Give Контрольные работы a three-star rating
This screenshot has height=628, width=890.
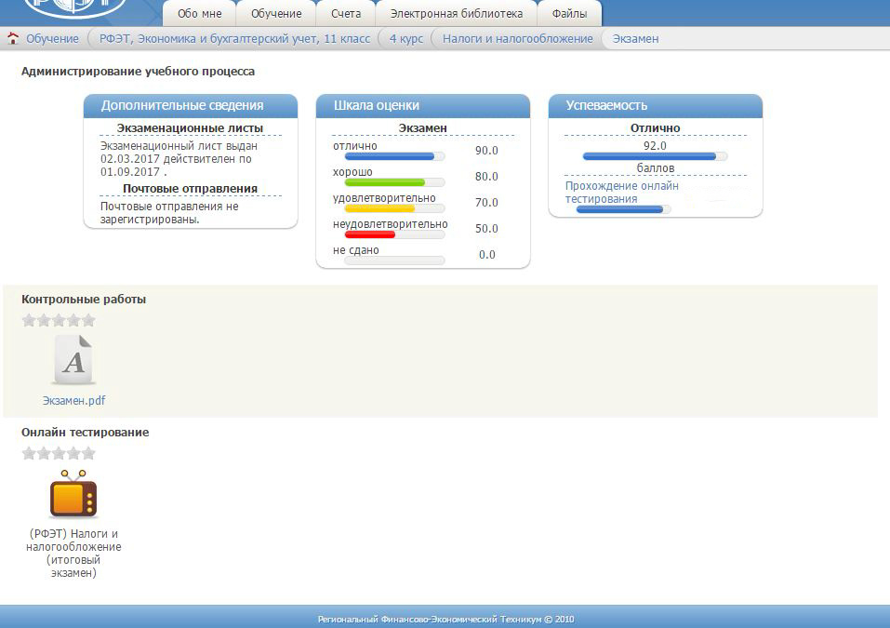[59, 321]
